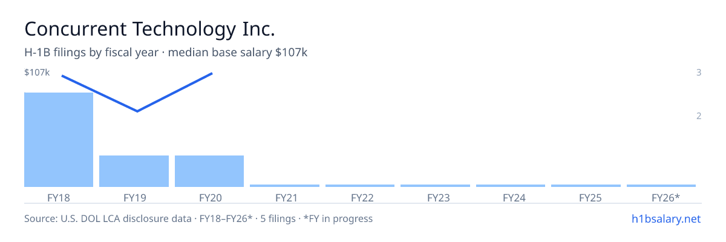Screen dimensions: 726x242
Task: Open the h1bsalary.net link
Action: [665, 218]
